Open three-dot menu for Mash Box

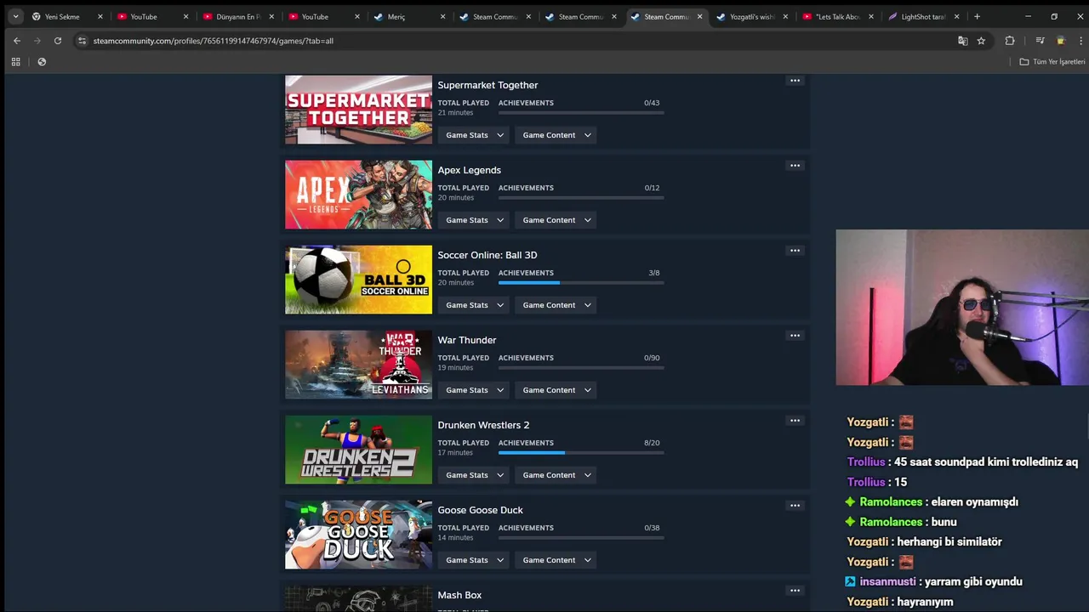pos(795,591)
